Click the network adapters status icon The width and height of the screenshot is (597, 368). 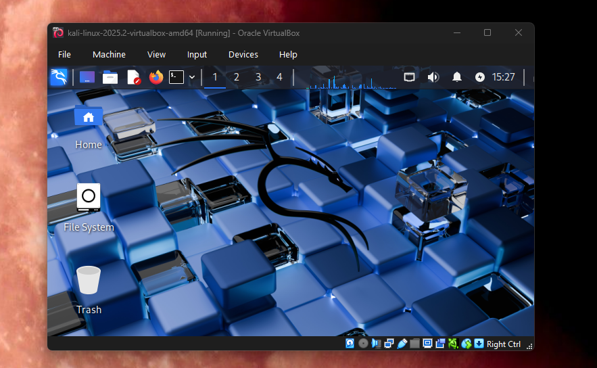coord(389,344)
